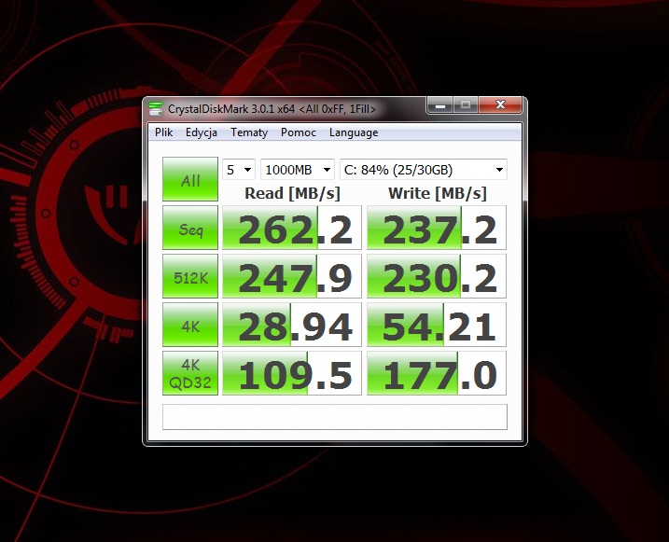Click the Read [MB/s] column header
Screen dimensions: 669x542
pos(292,194)
